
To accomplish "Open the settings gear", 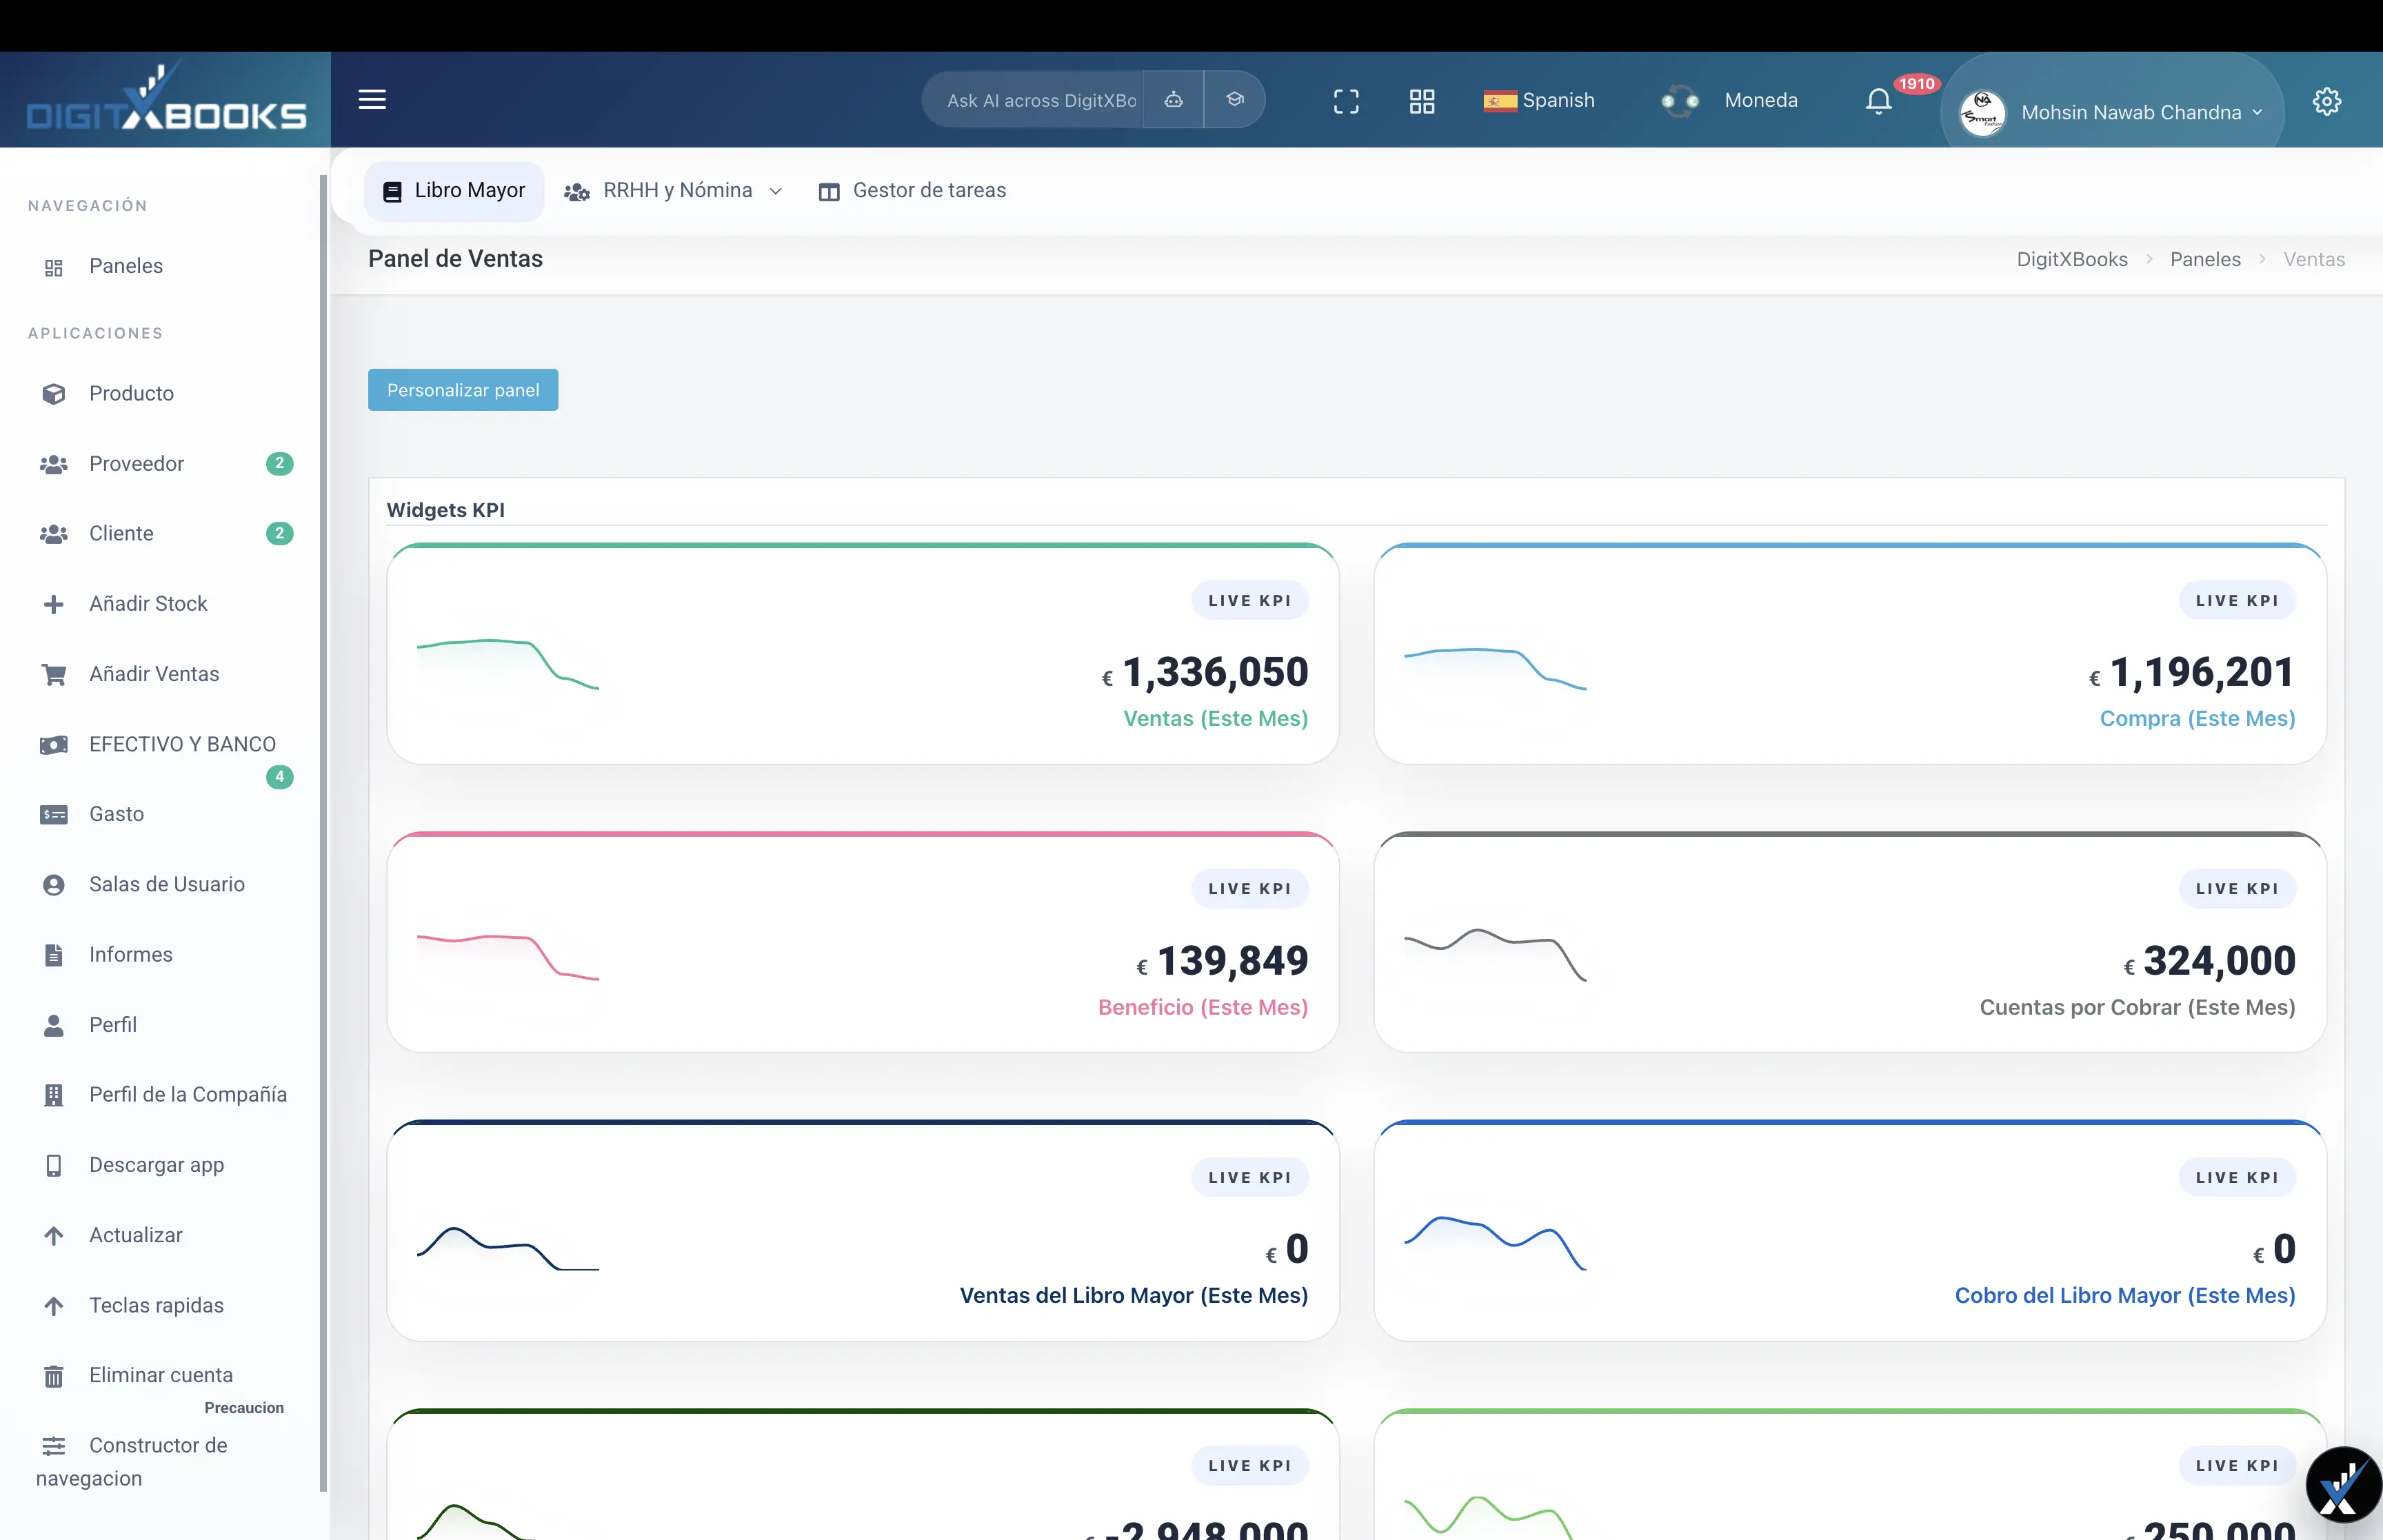I will pyautogui.click(x=2327, y=100).
